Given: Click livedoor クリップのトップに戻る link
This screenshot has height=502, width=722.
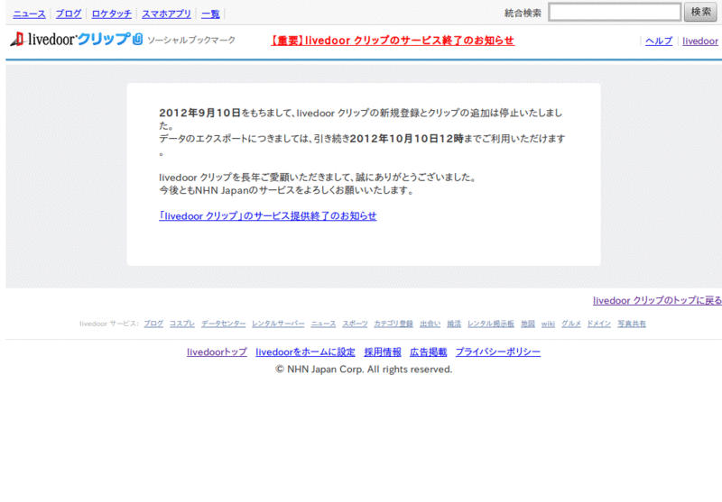Looking at the screenshot, I should 658,300.
